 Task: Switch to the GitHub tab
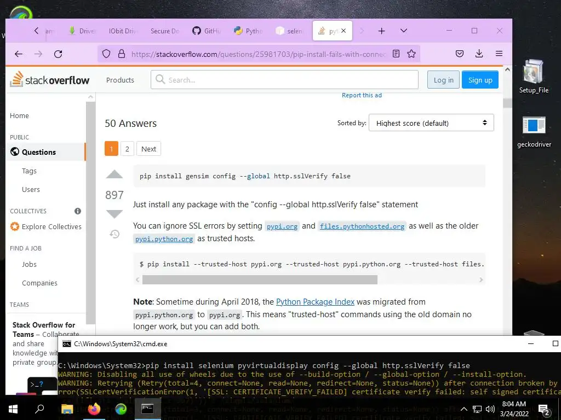coord(207,31)
